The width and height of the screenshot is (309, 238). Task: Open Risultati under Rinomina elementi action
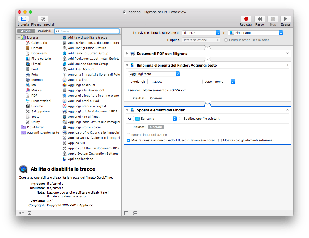139,98
